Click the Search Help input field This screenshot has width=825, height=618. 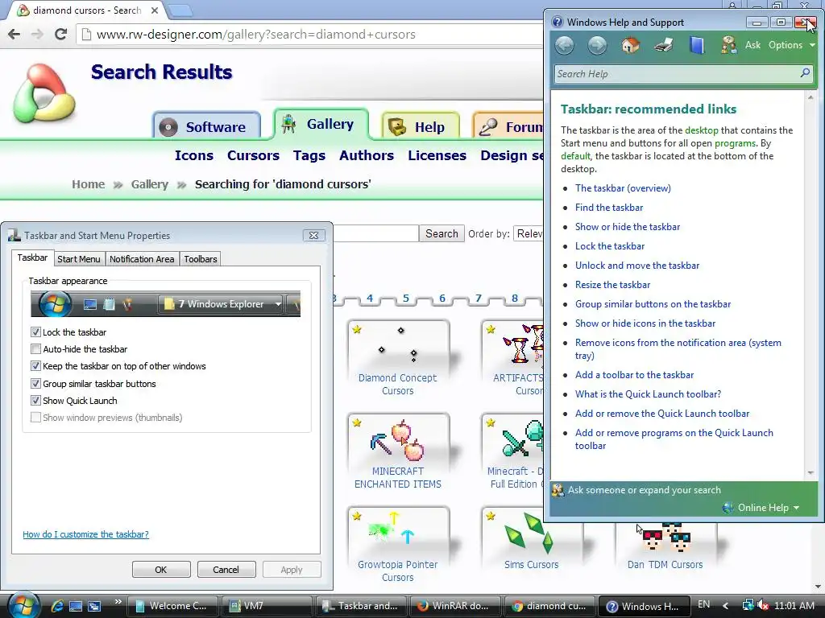(677, 73)
